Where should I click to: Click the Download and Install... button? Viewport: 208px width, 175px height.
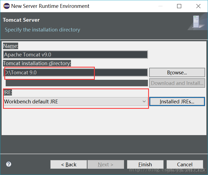click(177, 83)
